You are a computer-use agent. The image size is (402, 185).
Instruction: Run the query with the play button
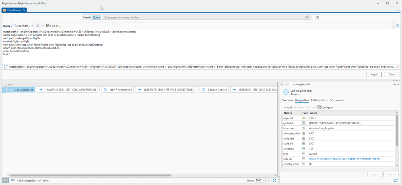[312, 17]
